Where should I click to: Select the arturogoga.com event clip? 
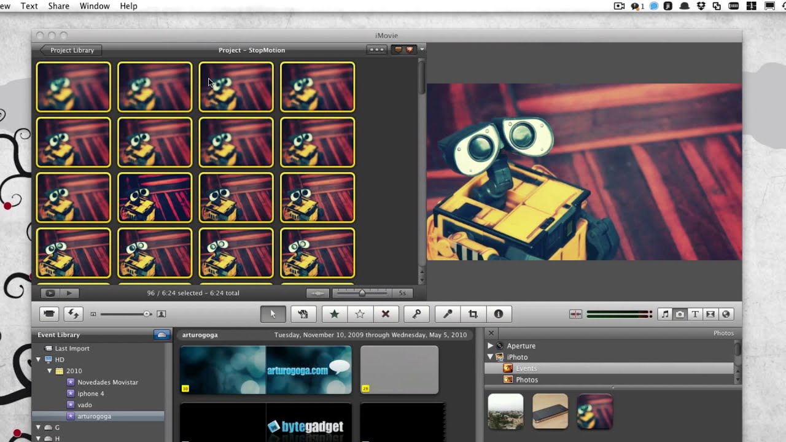point(266,370)
